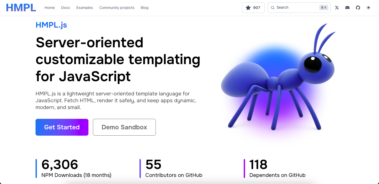
Task: Click 'NPM Downloads (18 months)' label
Action: pyautogui.click(x=76, y=175)
